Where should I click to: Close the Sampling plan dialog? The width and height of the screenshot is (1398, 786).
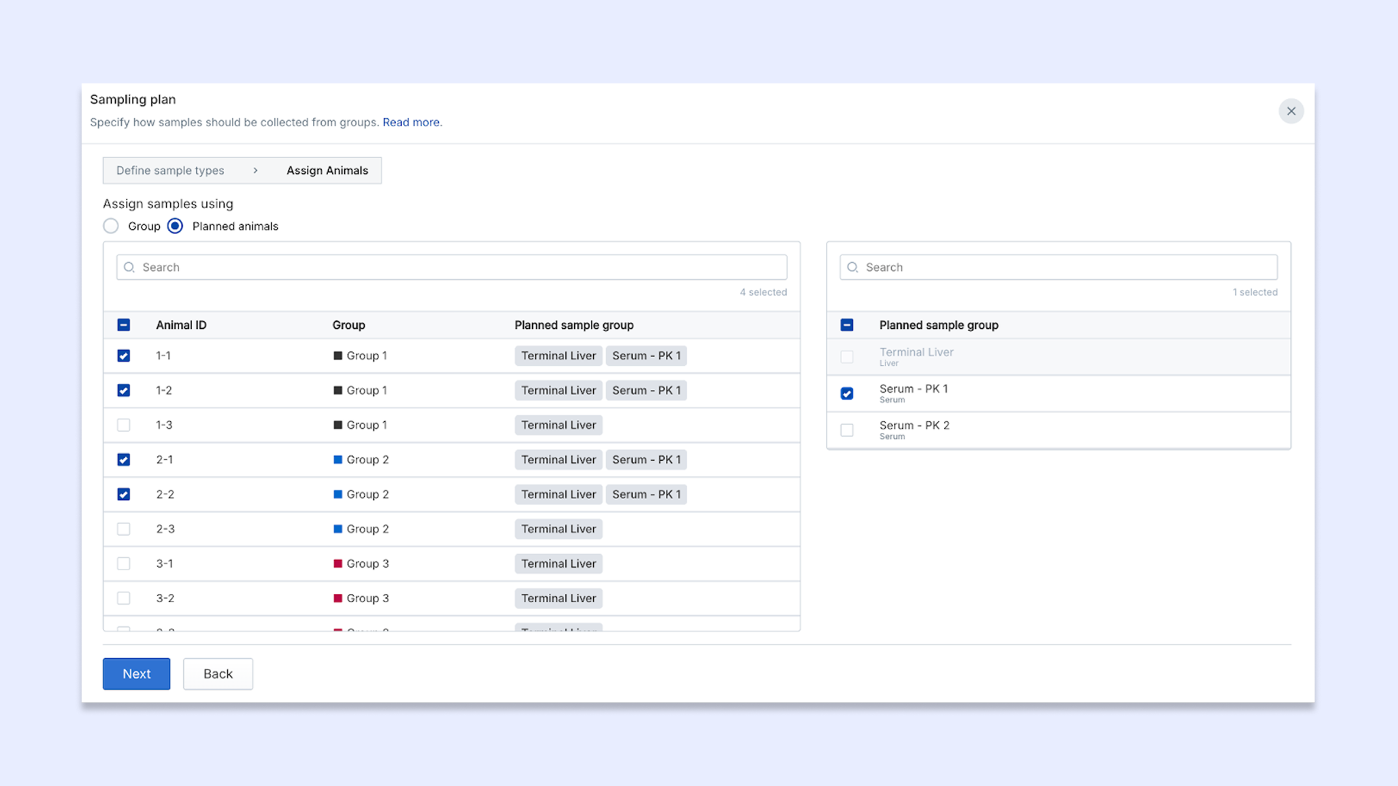point(1291,111)
